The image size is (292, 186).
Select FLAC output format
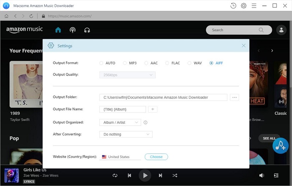172,63
